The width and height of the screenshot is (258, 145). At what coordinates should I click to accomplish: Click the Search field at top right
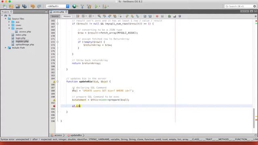[240, 6]
